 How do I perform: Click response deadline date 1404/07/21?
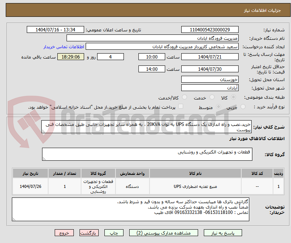[210, 57]
